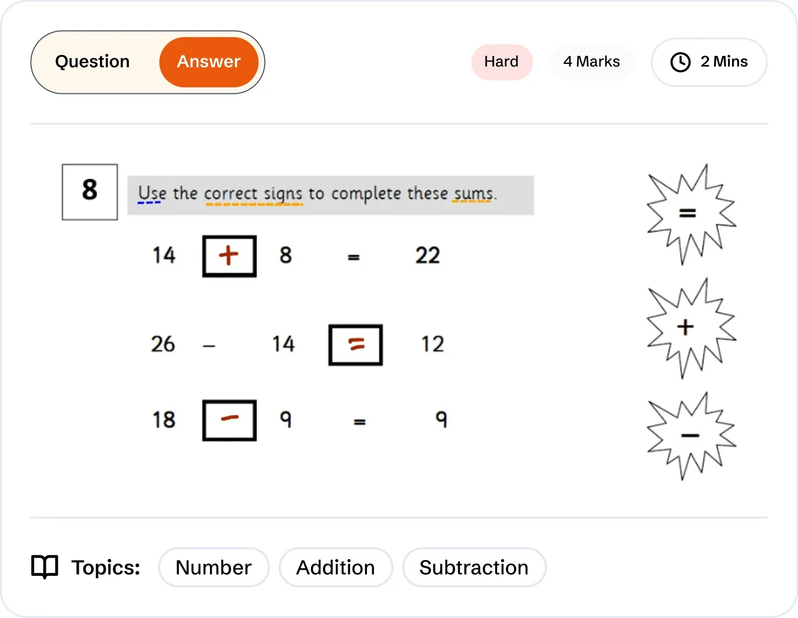The height and width of the screenshot is (618, 798).
Task: Click the answer box containing the minus sign
Action: click(x=230, y=420)
